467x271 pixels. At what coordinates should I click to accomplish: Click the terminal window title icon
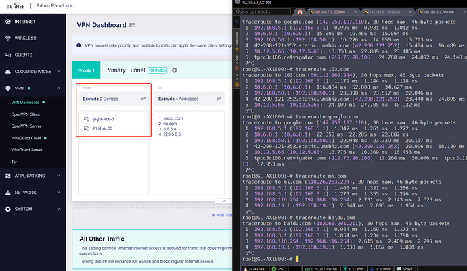click(x=237, y=3)
